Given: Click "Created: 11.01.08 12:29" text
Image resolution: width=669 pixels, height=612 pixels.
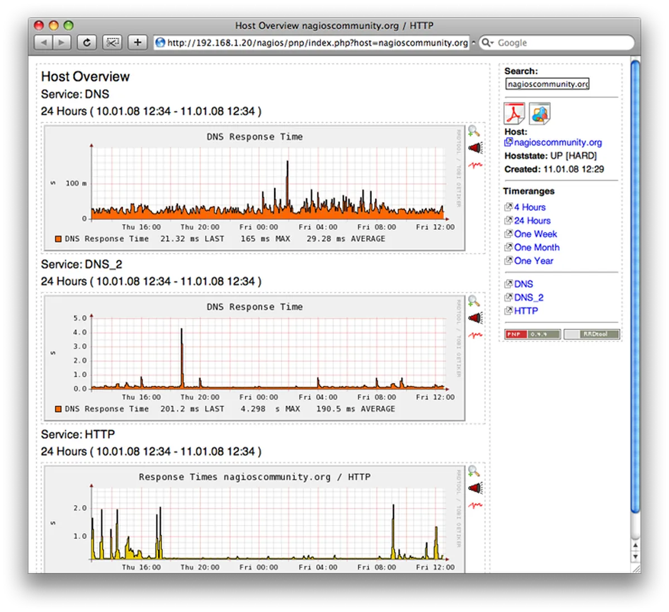Looking at the screenshot, I should tap(554, 169).
